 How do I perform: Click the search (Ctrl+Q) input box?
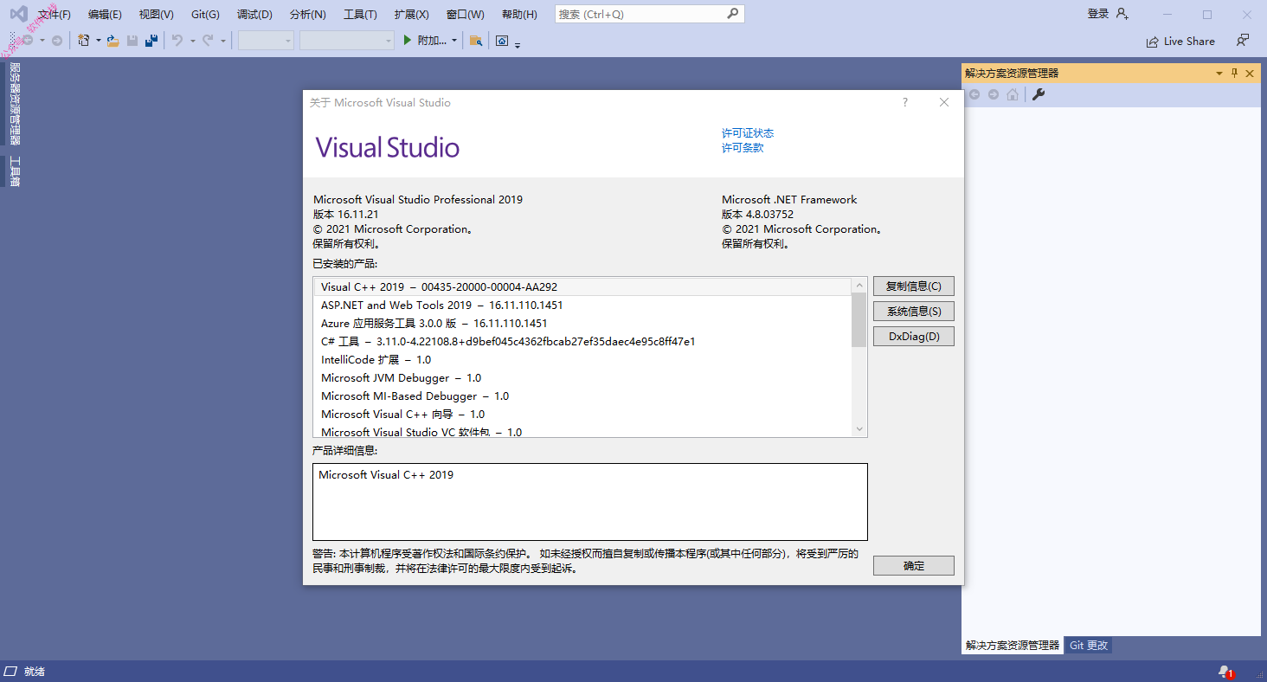click(649, 14)
